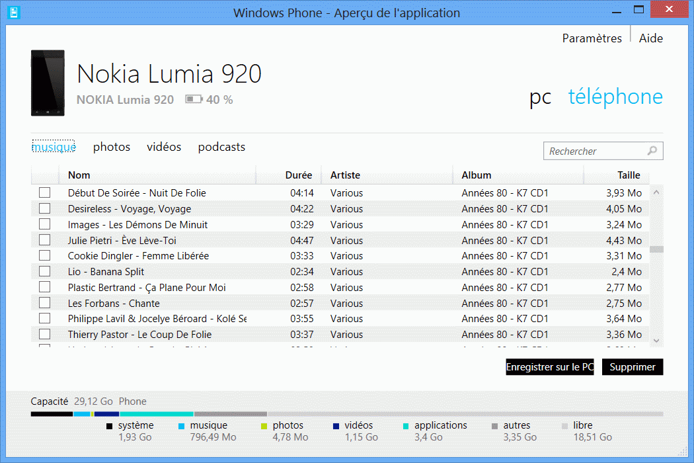Screen dimensions: 694x463
Task: Open Paramètres
Action: (592, 38)
